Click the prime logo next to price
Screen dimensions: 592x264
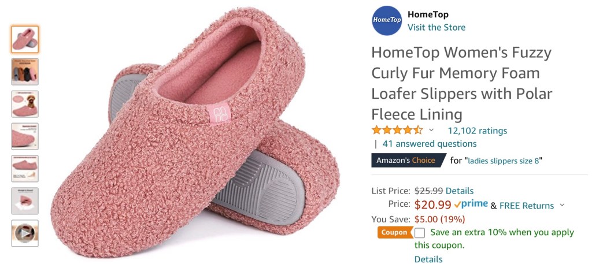pos(471,204)
